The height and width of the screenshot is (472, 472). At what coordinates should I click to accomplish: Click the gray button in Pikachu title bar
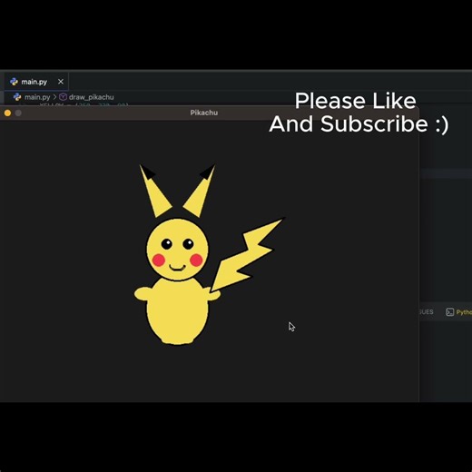[18, 113]
